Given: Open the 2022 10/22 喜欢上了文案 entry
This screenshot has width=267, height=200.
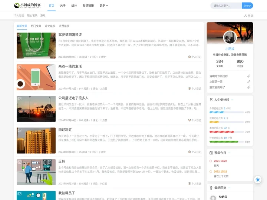Looking at the screenshot, I should [x=221, y=174].
